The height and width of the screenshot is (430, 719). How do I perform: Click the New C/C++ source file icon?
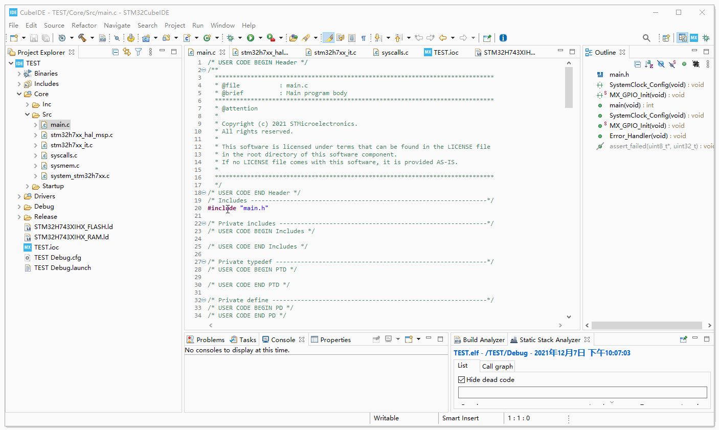pyautogui.click(x=187, y=38)
